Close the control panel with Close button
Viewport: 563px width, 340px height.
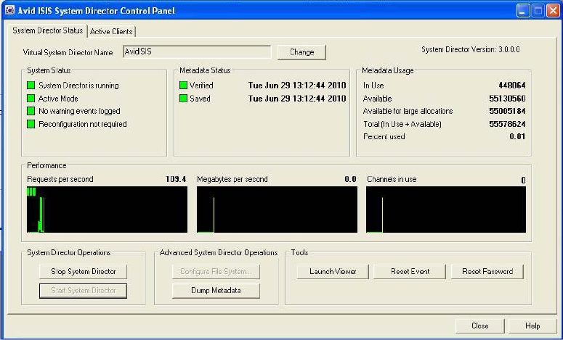(479, 326)
